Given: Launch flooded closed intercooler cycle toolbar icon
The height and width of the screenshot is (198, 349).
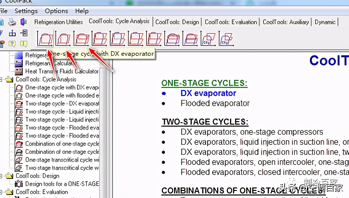Looking at the screenshot, I should [x=154, y=38].
